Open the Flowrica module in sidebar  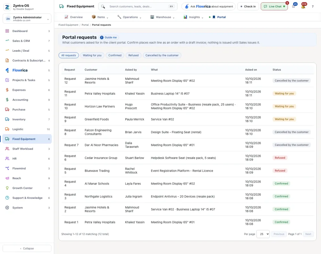[27, 70]
